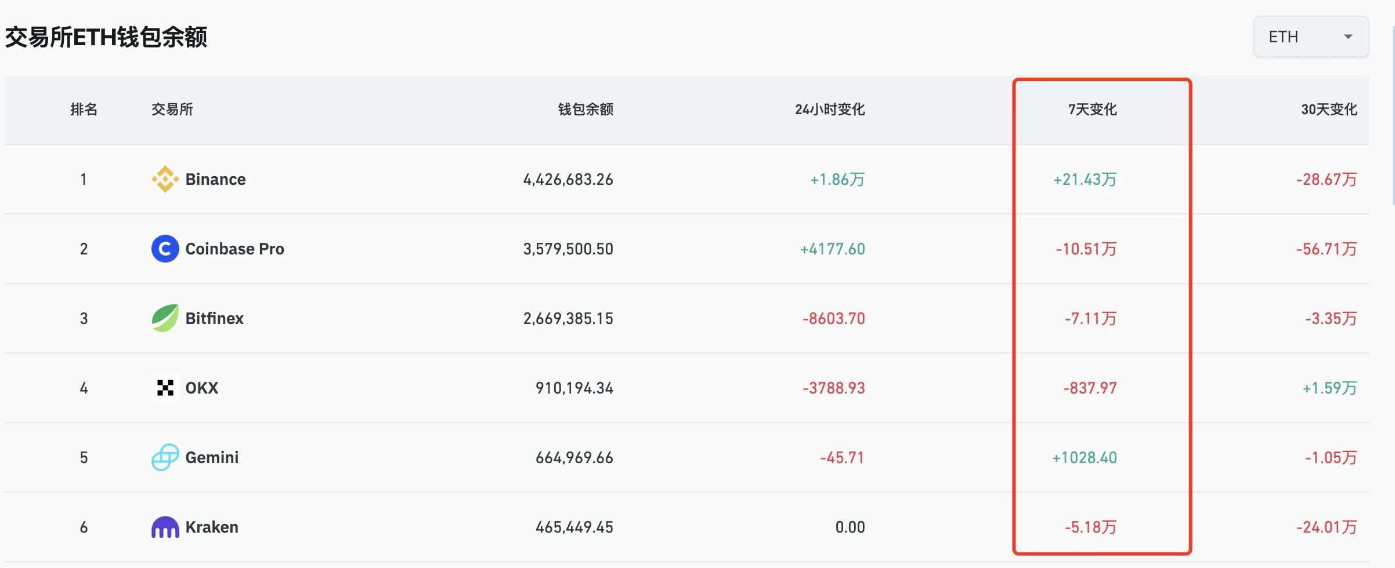Click the Coinbase Pro logo icon
The image size is (1395, 568).
(165, 249)
